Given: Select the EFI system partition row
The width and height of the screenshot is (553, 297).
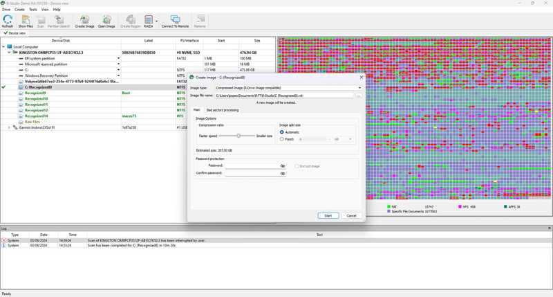Looking at the screenshot, I should coord(138,58).
